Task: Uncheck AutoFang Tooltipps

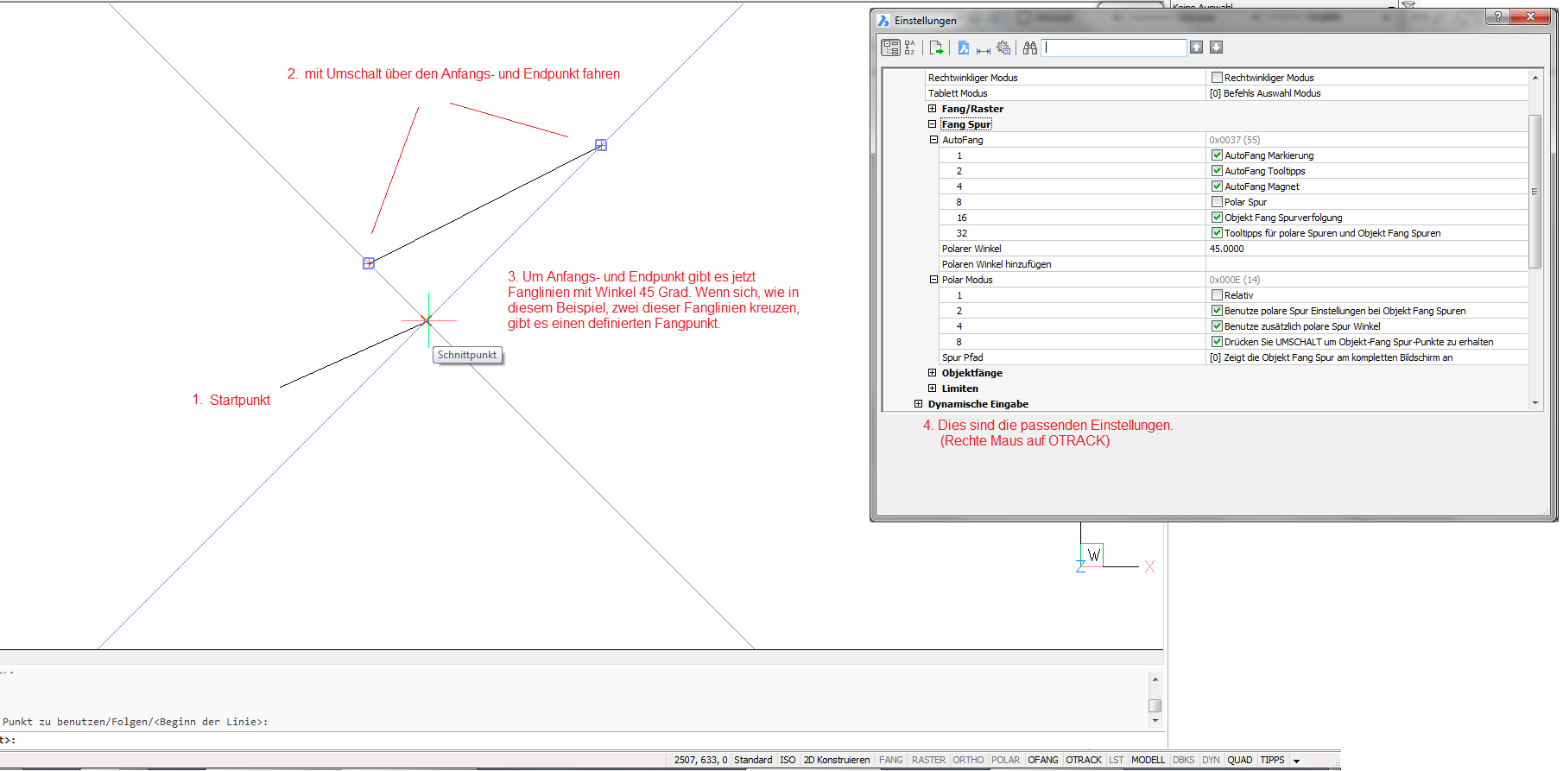Action: (x=1217, y=171)
